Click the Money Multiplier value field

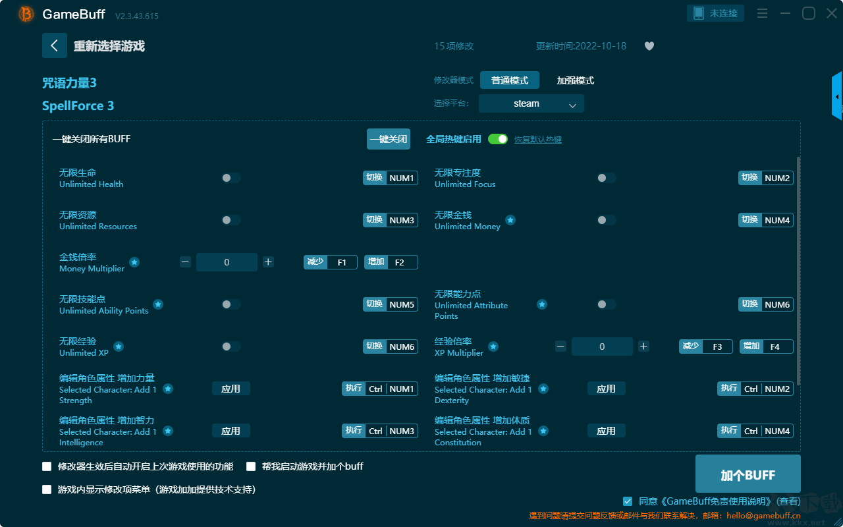pyautogui.click(x=227, y=262)
